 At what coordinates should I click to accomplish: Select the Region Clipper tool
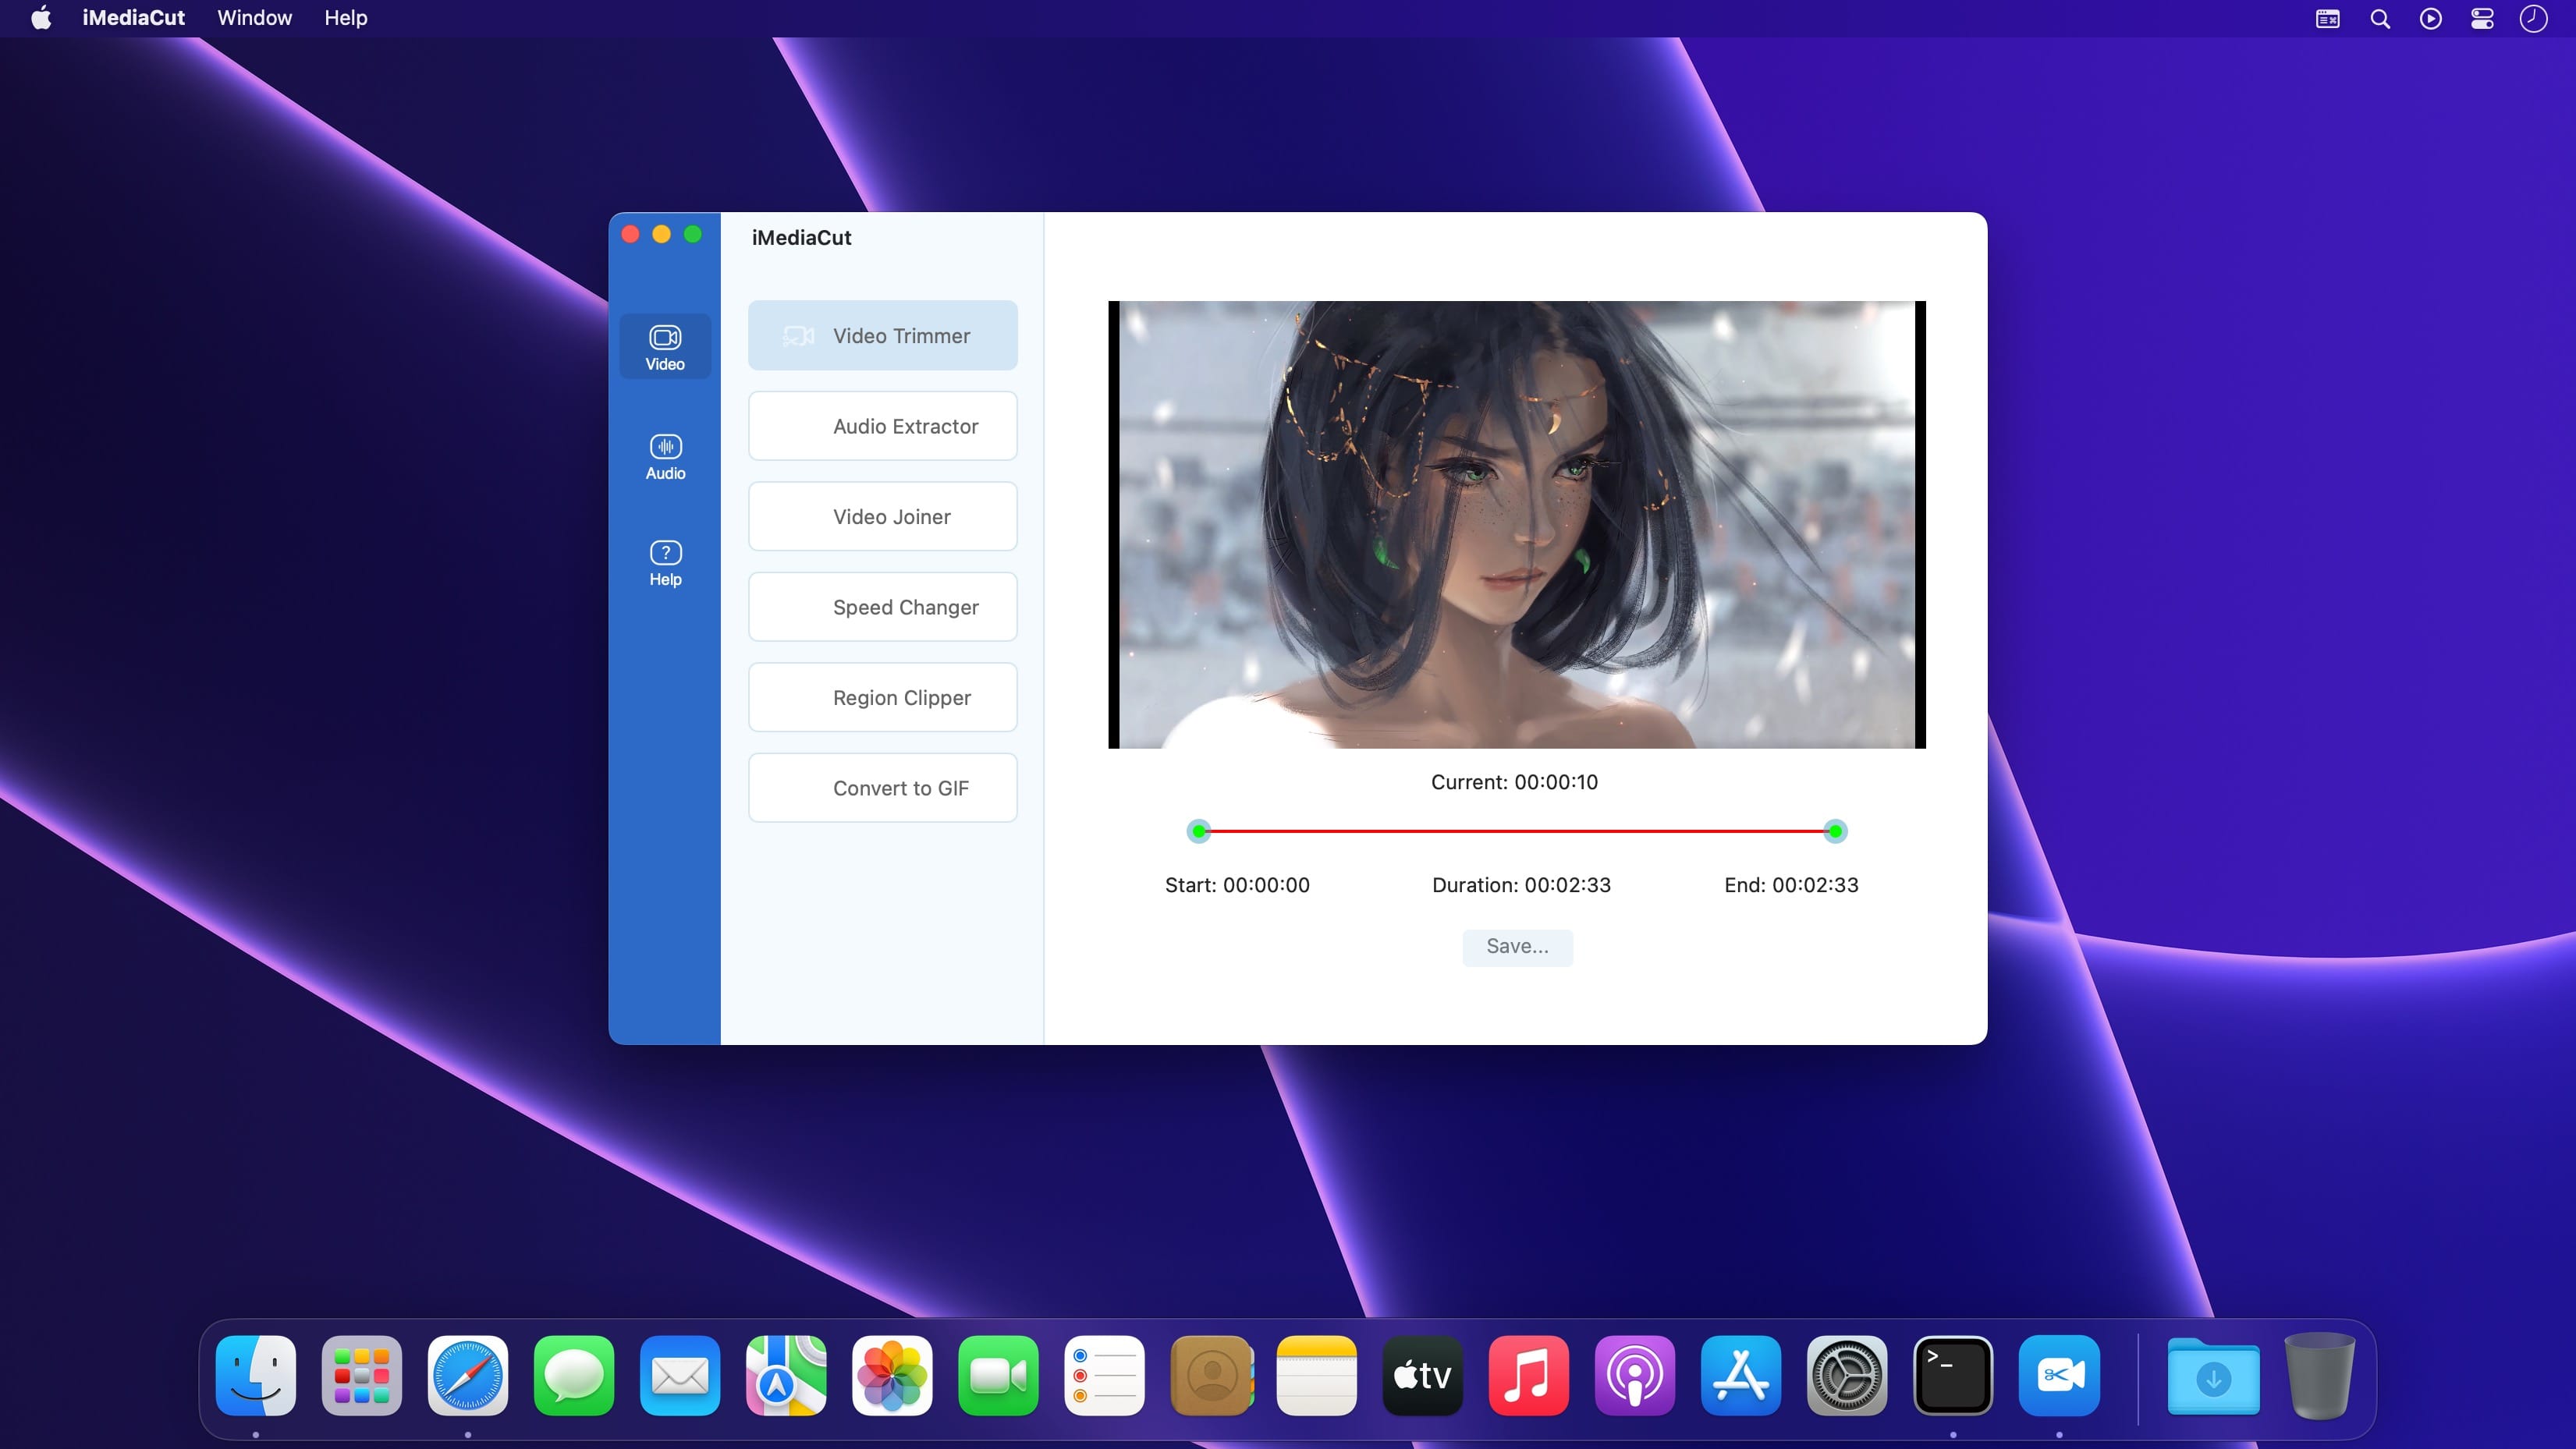click(882, 698)
